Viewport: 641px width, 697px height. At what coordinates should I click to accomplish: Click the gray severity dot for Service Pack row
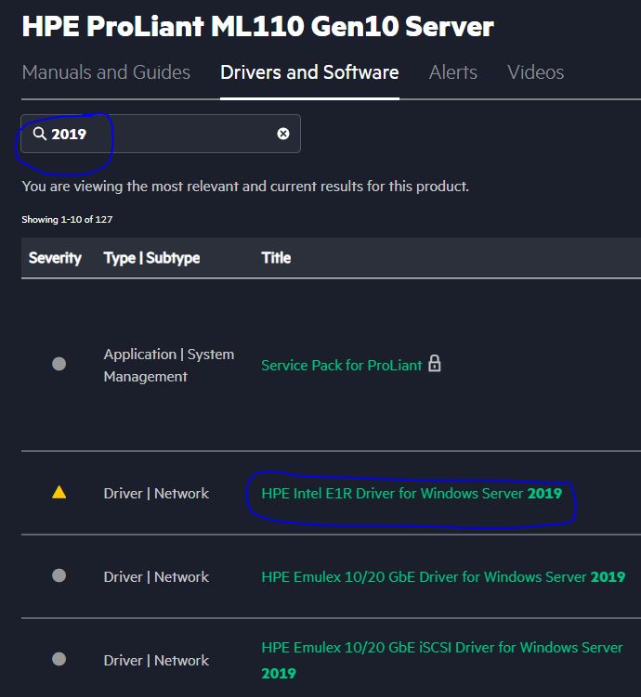(59, 365)
